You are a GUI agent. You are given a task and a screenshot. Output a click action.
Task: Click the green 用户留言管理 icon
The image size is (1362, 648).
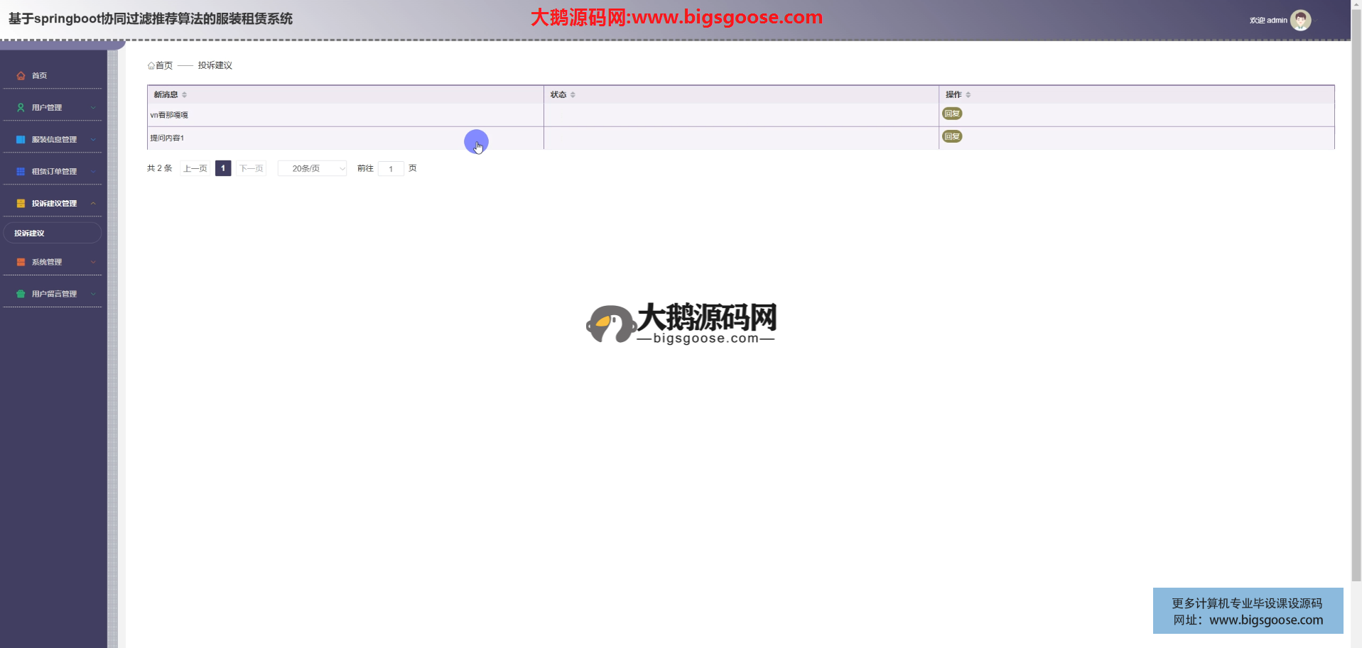(x=21, y=294)
